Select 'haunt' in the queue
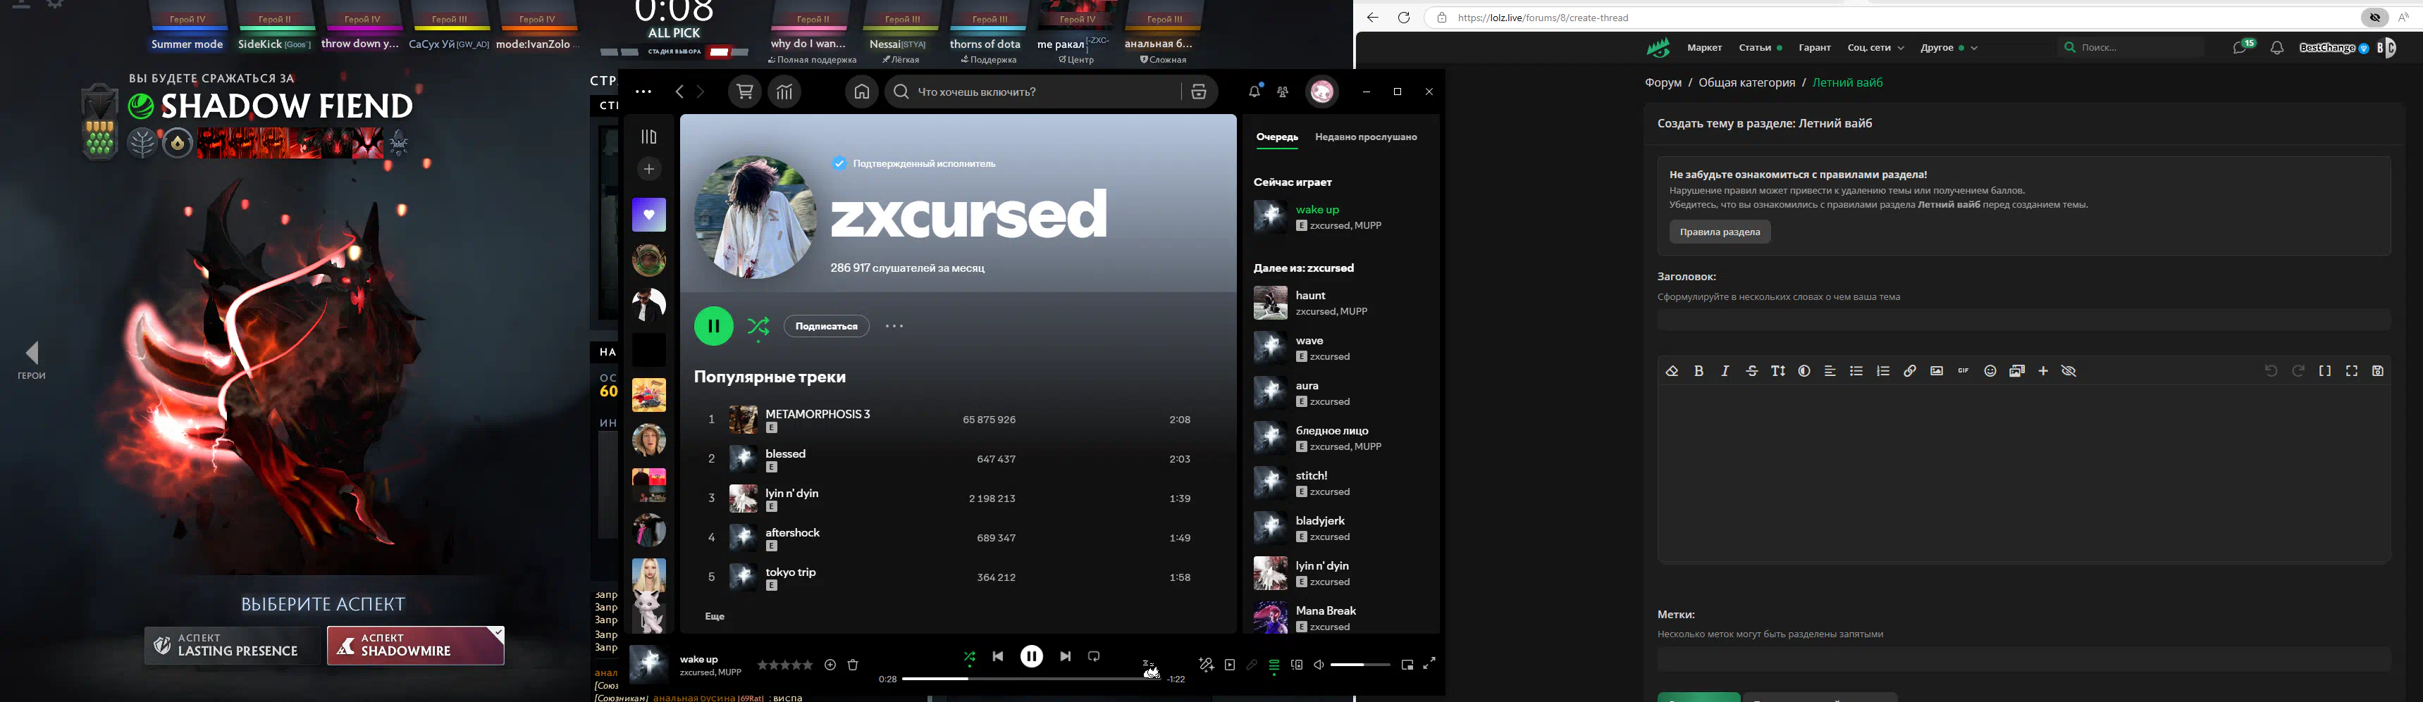This screenshot has height=702, width=2423. click(1341, 303)
